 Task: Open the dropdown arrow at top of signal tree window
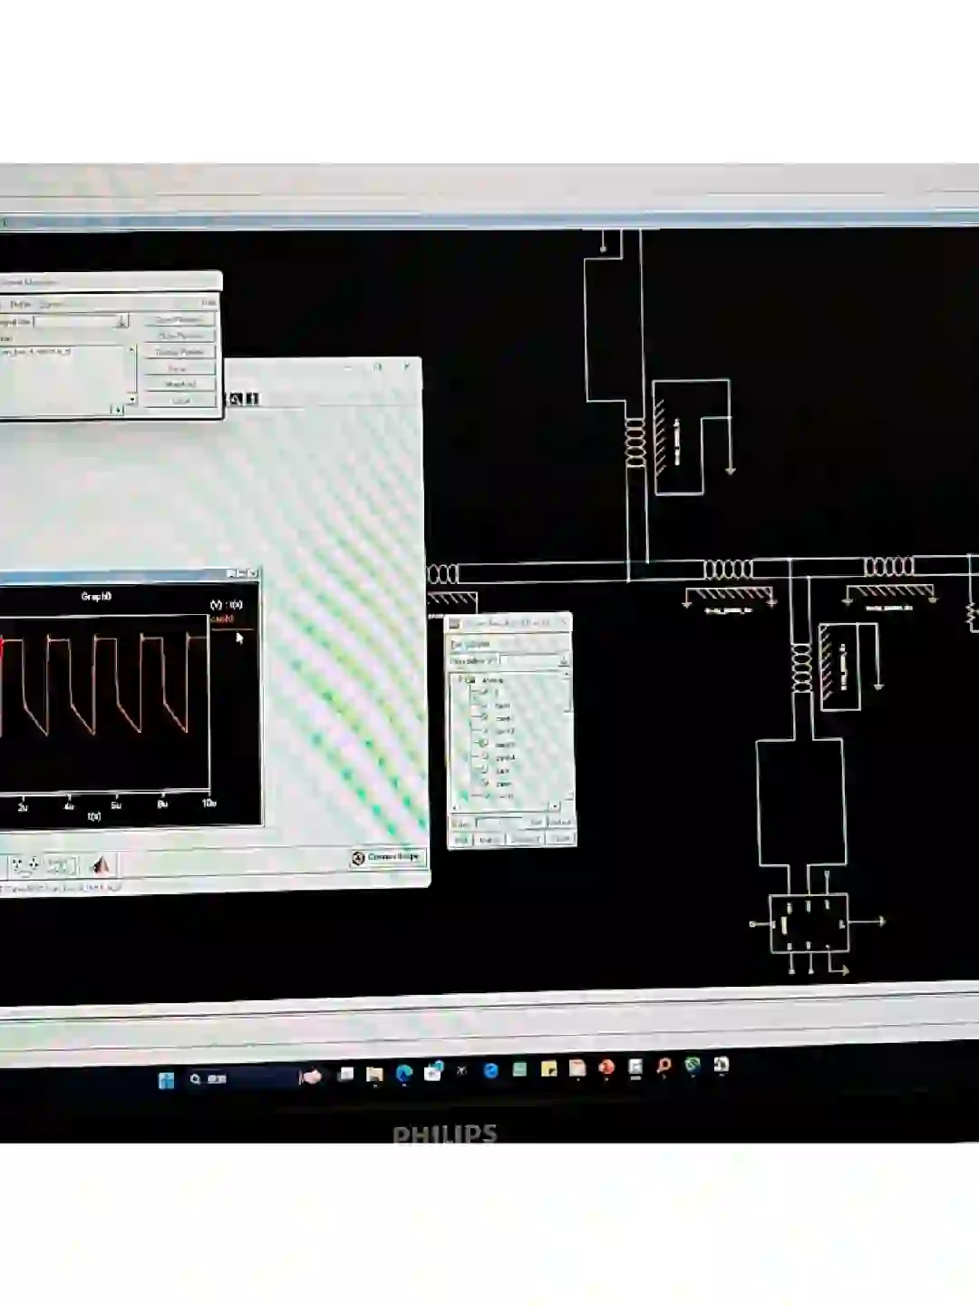(563, 660)
